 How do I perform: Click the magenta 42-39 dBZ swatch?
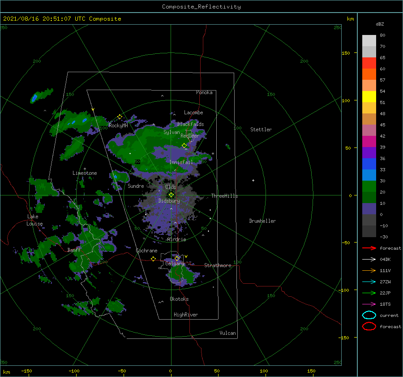coord(369,142)
